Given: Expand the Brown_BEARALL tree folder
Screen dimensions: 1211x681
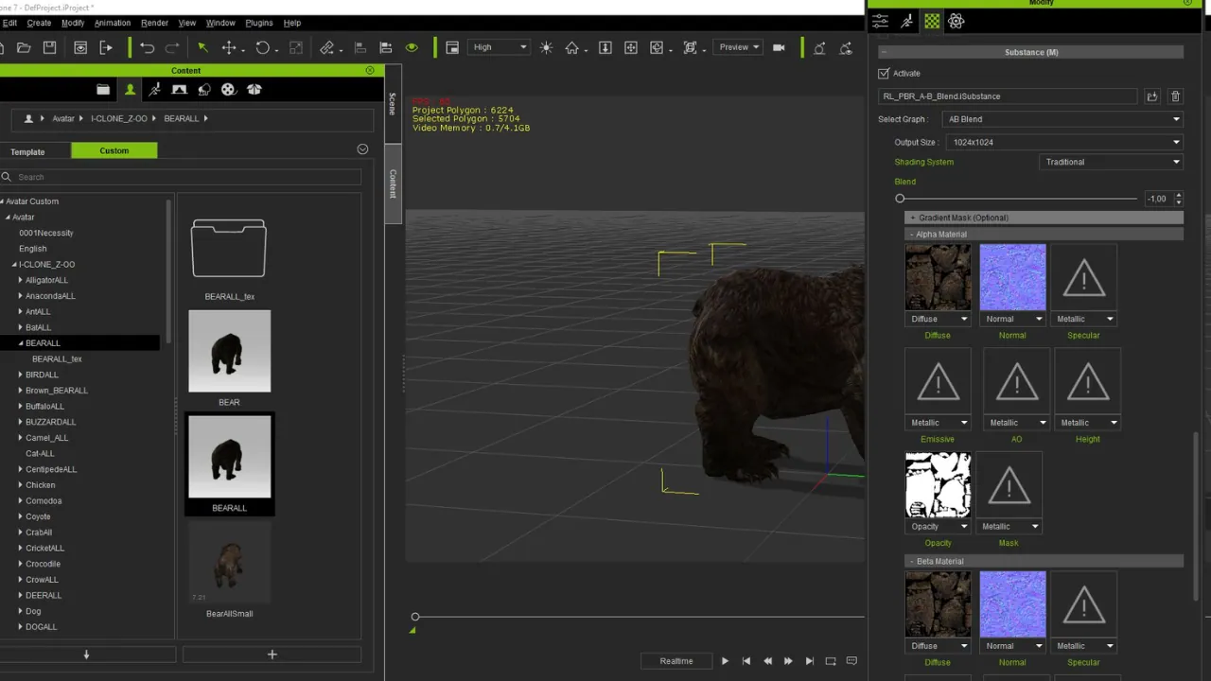Looking at the screenshot, I should (x=20, y=391).
